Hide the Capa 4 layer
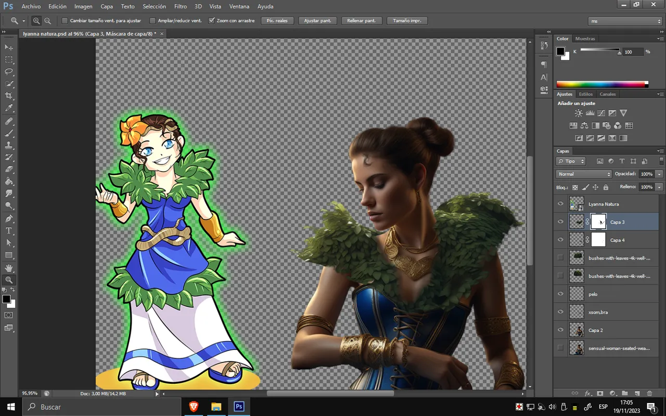 (560, 240)
